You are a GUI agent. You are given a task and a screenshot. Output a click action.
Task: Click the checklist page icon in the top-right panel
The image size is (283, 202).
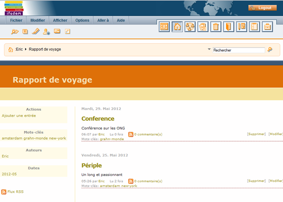point(254,27)
